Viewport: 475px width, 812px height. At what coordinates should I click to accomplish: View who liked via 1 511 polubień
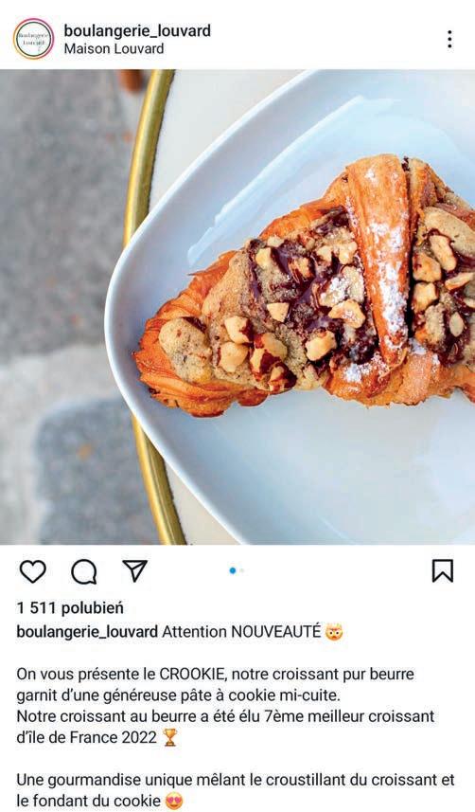(x=70, y=608)
